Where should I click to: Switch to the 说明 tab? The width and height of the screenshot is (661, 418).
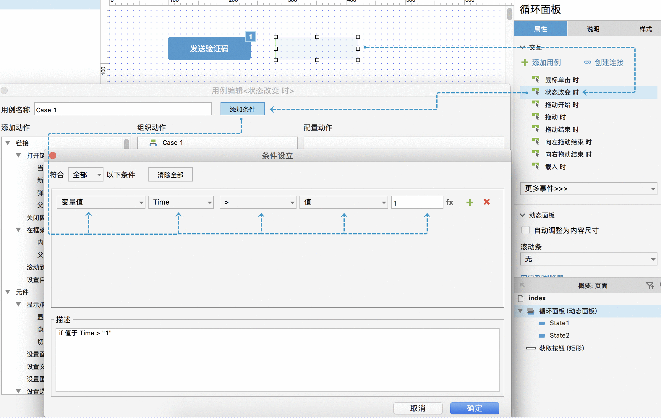click(x=592, y=29)
